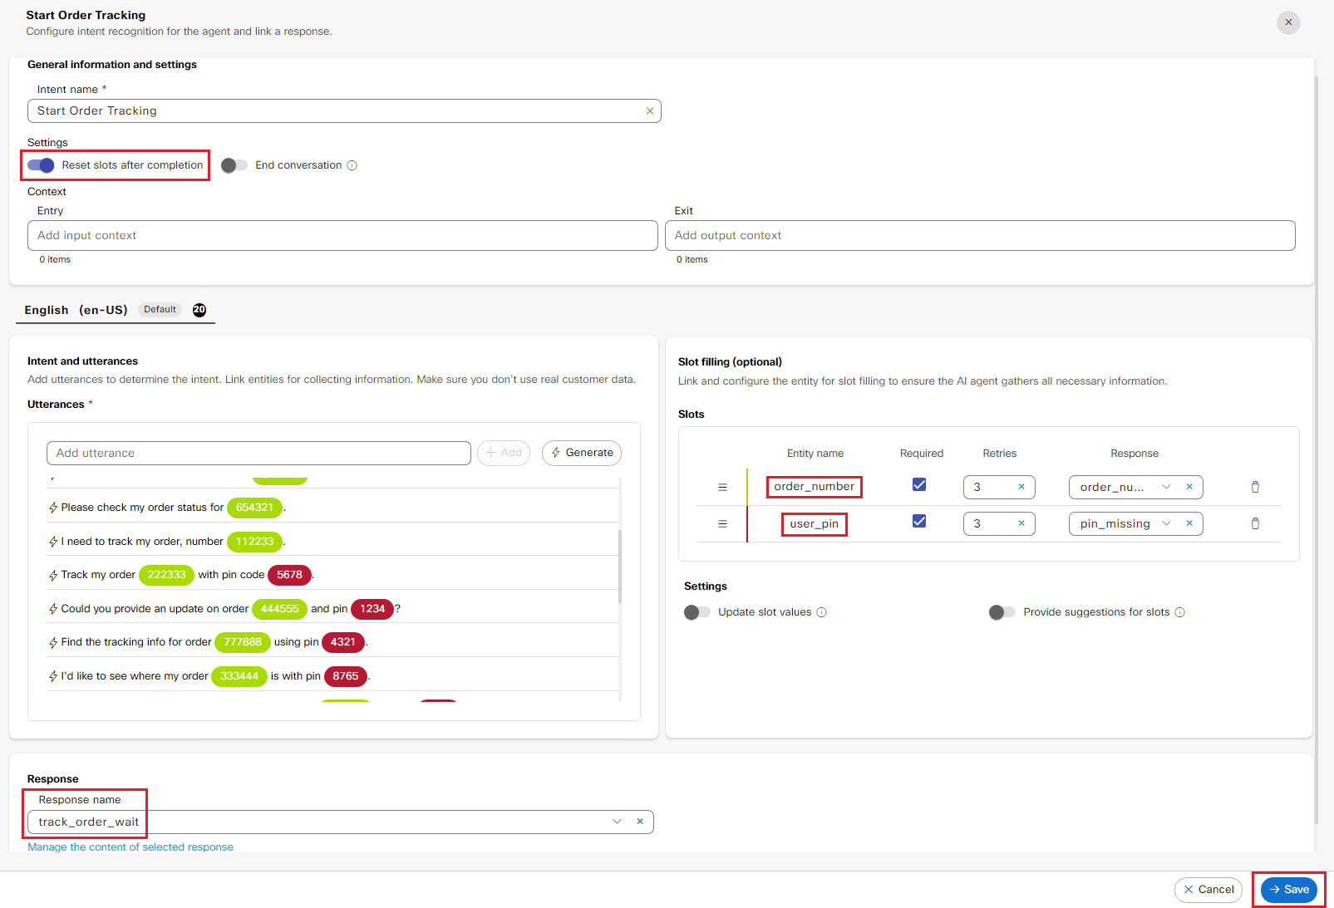Expand the Response name dropdown
The width and height of the screenshot is (1334, 908).
[617, 822]
